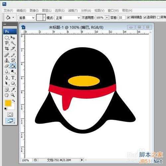Open the fill source 前景 dropdown
This screenshot has height=166, width=166.
tap(27, 18)
